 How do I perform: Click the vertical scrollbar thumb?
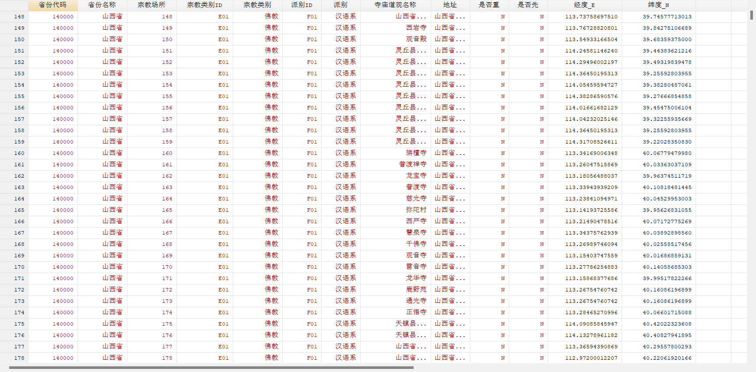pyautogui.click(x=752, y=15)
